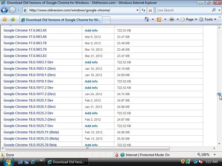Click the 100% zoom level button

[x=203, y=155]
